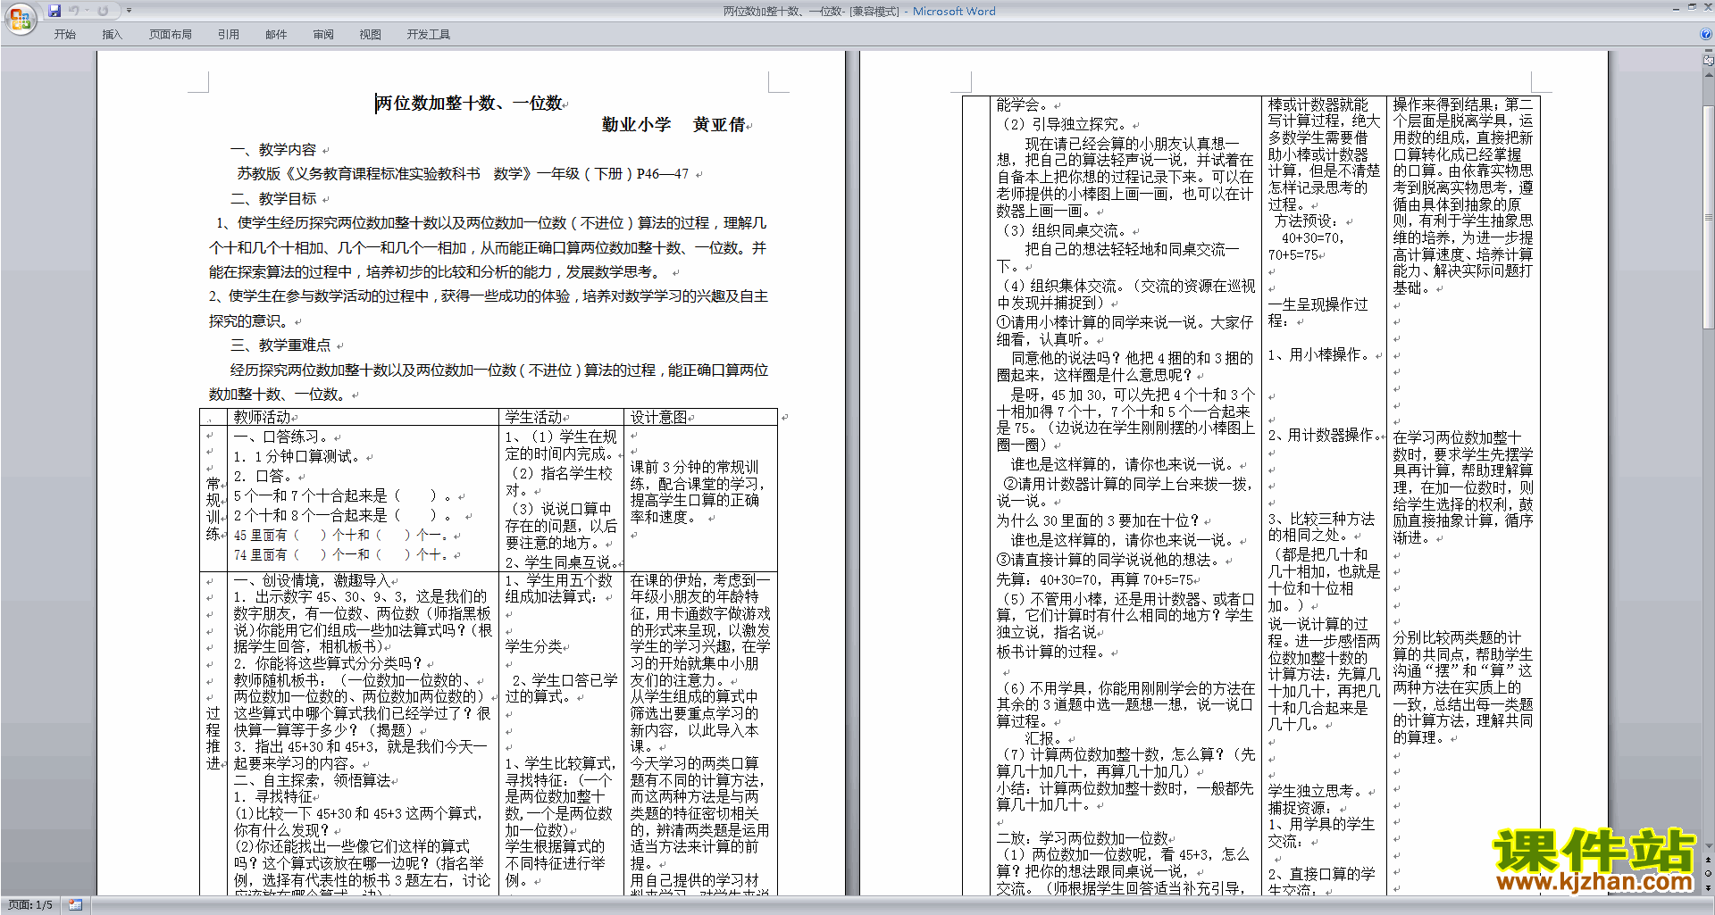Screen dimensions: 1715x915
Task: Click the 页面: 1/5 status bar indicator
Action: point(29,905)
